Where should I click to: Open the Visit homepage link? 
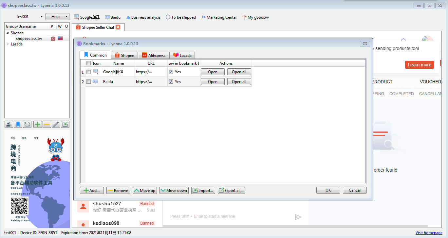click(429, 233)
